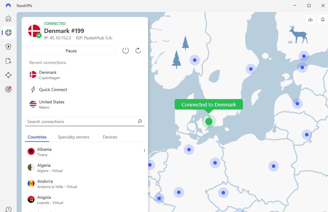Click the ISP: PacketHub S.A. text

[x=94, y=38]
